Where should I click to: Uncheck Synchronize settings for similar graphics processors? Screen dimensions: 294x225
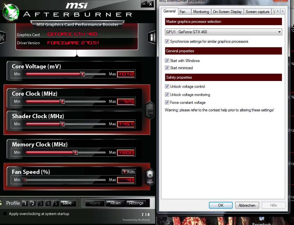click(167, 41)
